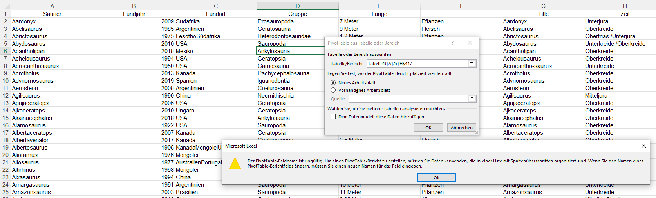
Task: Select the Neues Arbeitsblatt radio option
Action: [x=333, y=83]
